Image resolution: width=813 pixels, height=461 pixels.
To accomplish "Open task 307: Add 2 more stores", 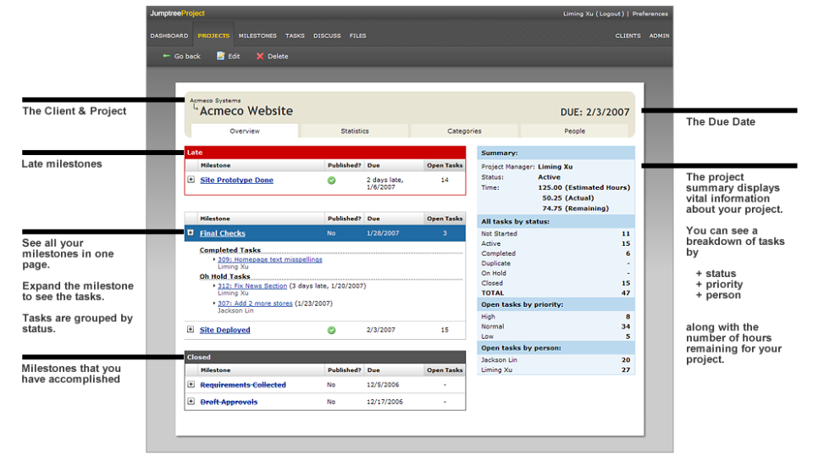I will click(x=255, y=303).
